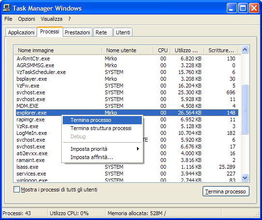Click Utilizzo CPU: 0% status entry

click(69, 213)
